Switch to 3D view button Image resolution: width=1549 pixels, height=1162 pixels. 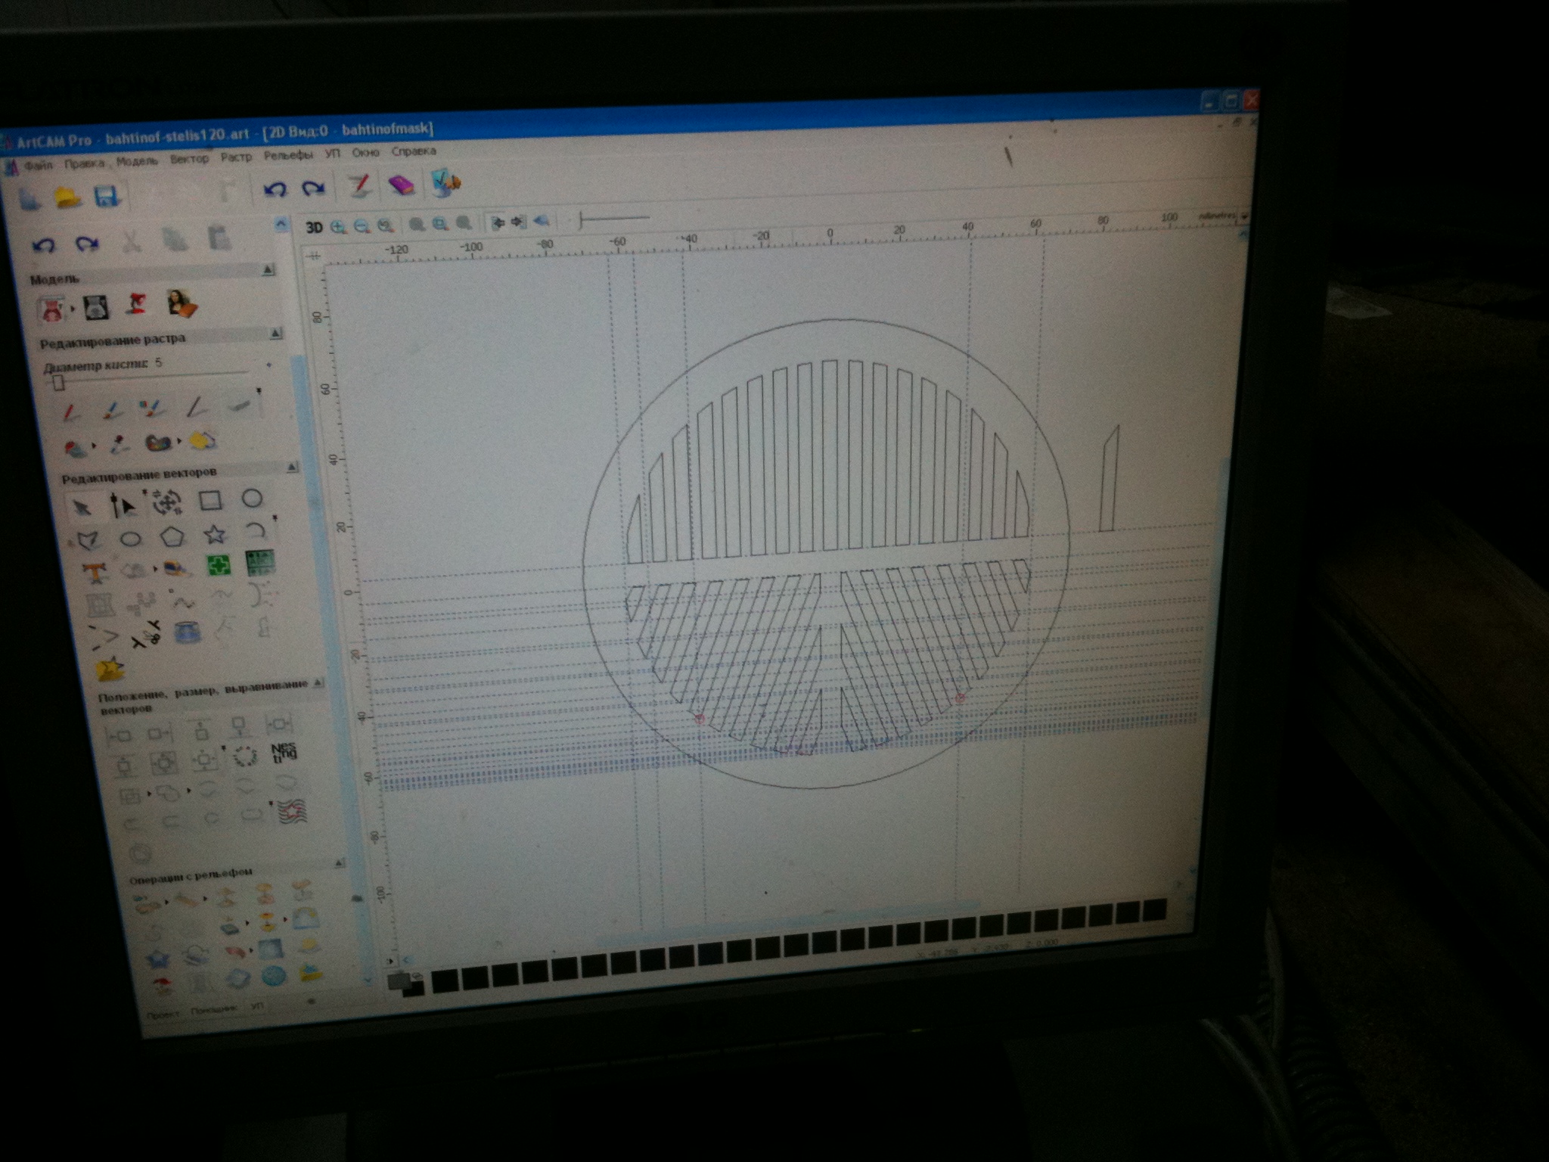point(314,228)
